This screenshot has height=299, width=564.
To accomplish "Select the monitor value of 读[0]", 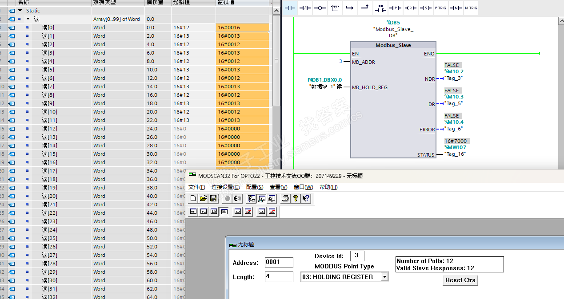I will pyautogui.click(x=243, y=28).
